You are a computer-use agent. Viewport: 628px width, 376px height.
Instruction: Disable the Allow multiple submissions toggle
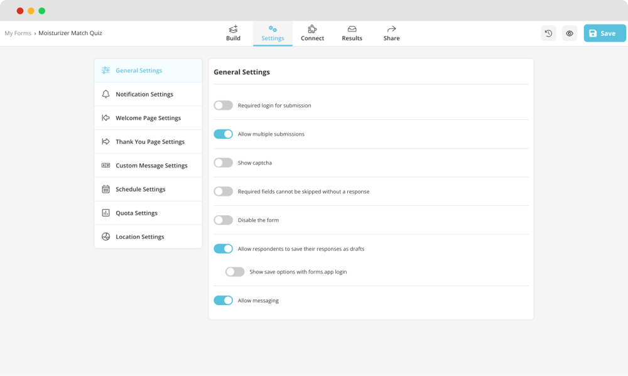click(223, 134)
